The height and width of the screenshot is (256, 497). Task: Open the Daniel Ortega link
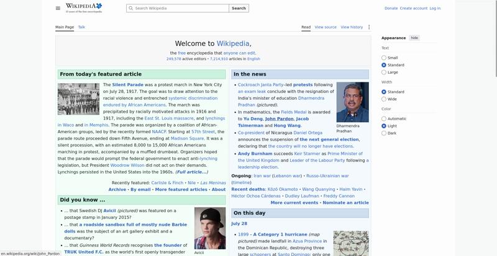[x=308, y=133]
